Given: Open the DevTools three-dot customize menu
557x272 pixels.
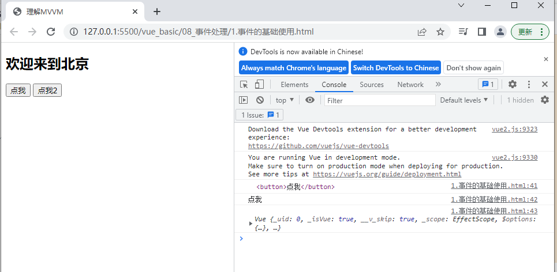Looking at the screenshot, I should [x=529, y=85].
